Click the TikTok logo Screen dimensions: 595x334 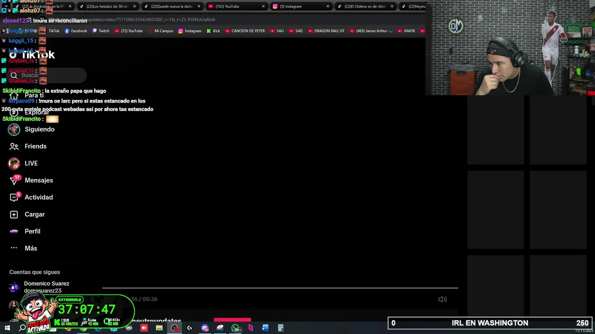(32, 55)
